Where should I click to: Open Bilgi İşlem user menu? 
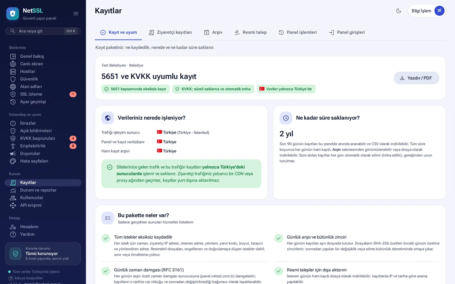tap(427, 11)
